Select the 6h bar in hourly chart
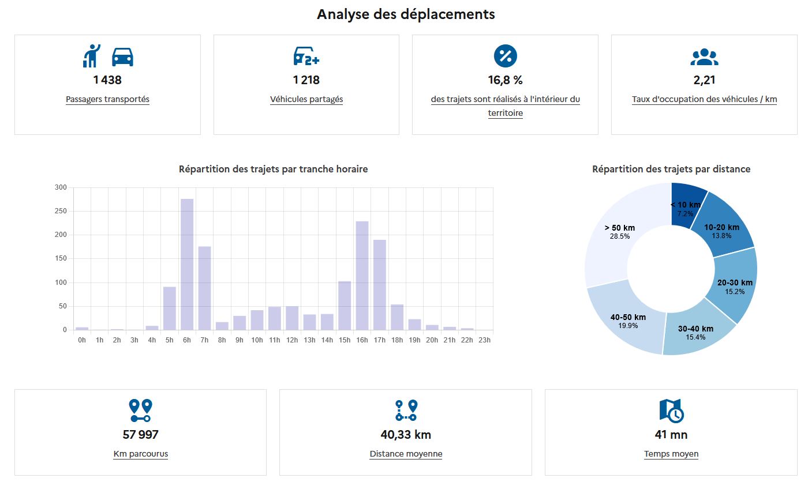The width and height of the screenshot is (808, 482). [187, 265]
